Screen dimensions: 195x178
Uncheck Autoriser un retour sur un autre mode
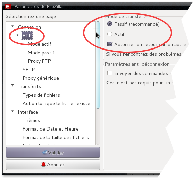pos(110,44)
